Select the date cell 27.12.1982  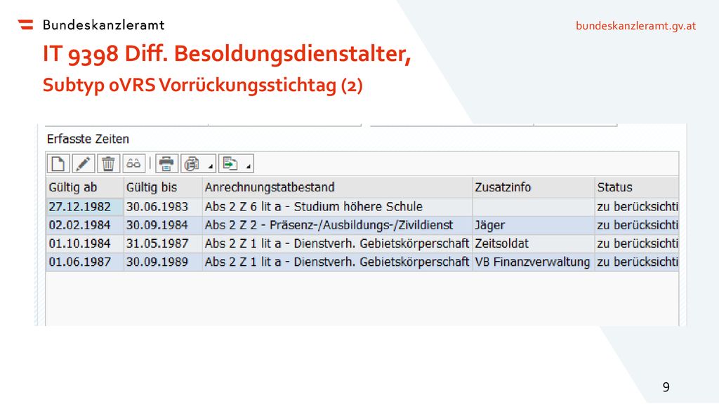click(85, 207)
